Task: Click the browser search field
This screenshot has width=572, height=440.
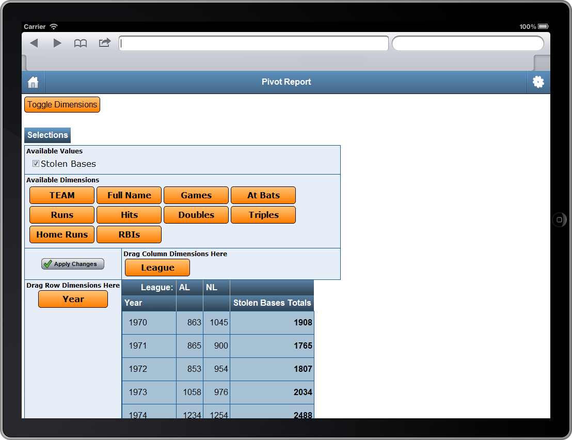Action: click(468, 43)
